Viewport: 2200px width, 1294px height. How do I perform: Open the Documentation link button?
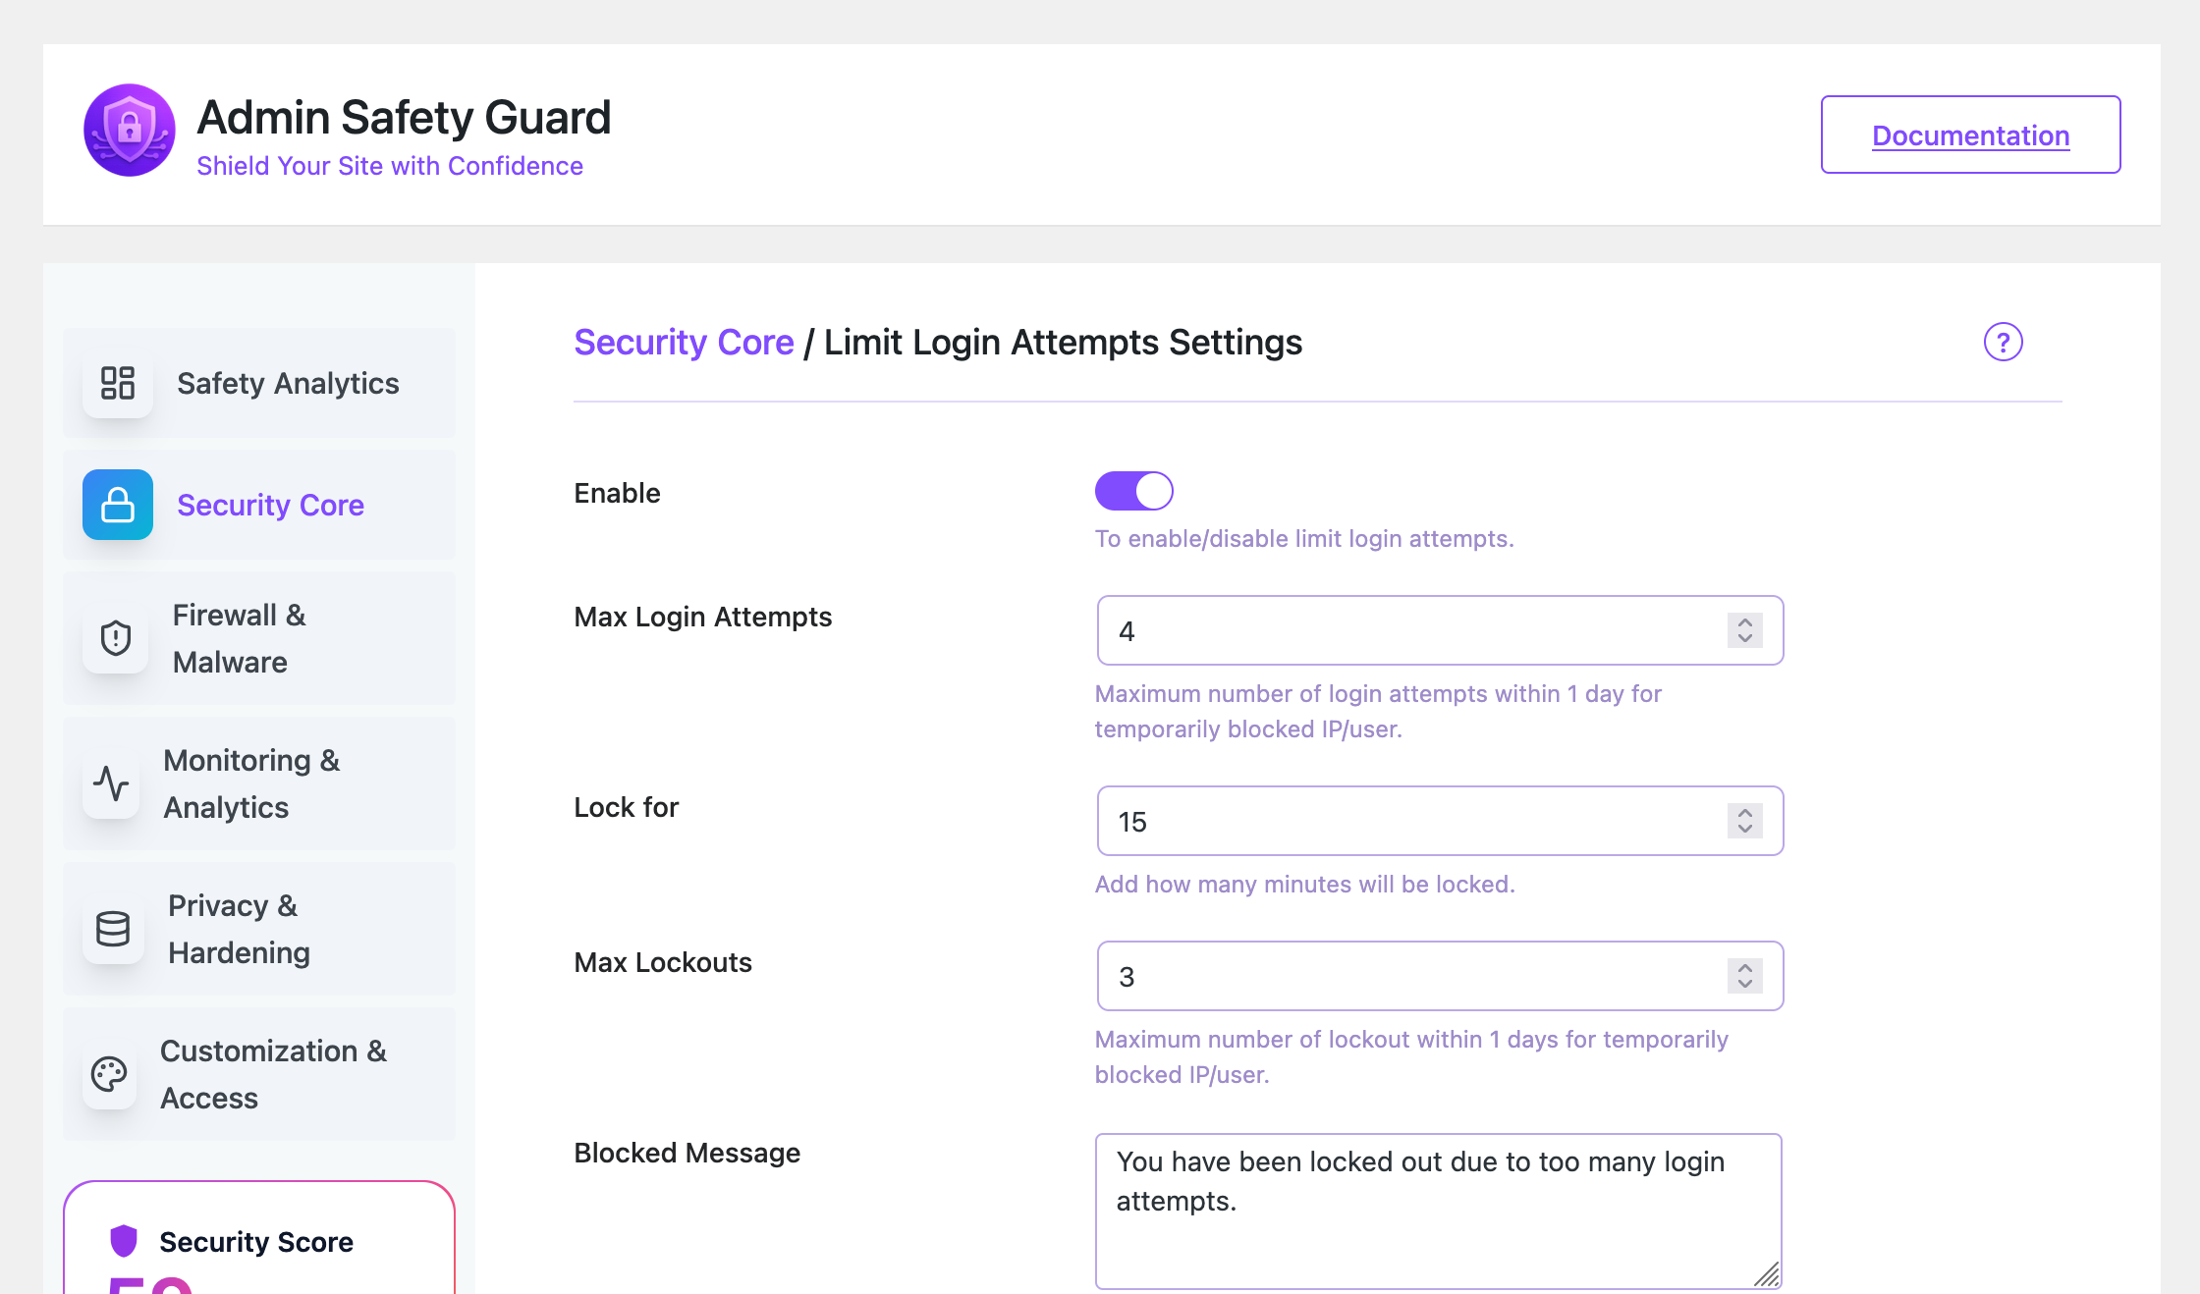click(1970, 135)
